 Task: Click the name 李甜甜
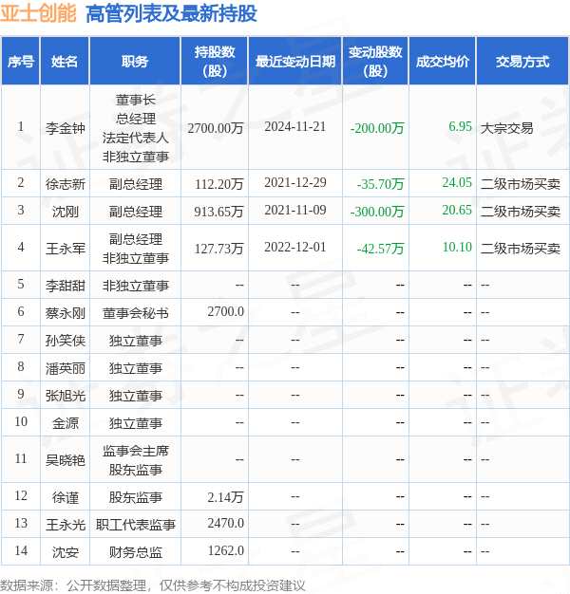pos(65,286)
